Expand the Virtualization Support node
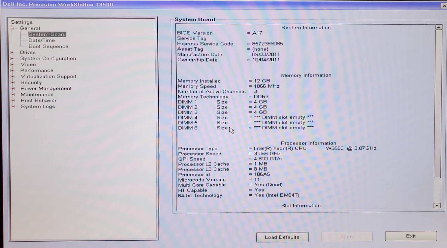The width and height of the screenshot is (447, 248). pyautogui.click(x=12, y=77)
